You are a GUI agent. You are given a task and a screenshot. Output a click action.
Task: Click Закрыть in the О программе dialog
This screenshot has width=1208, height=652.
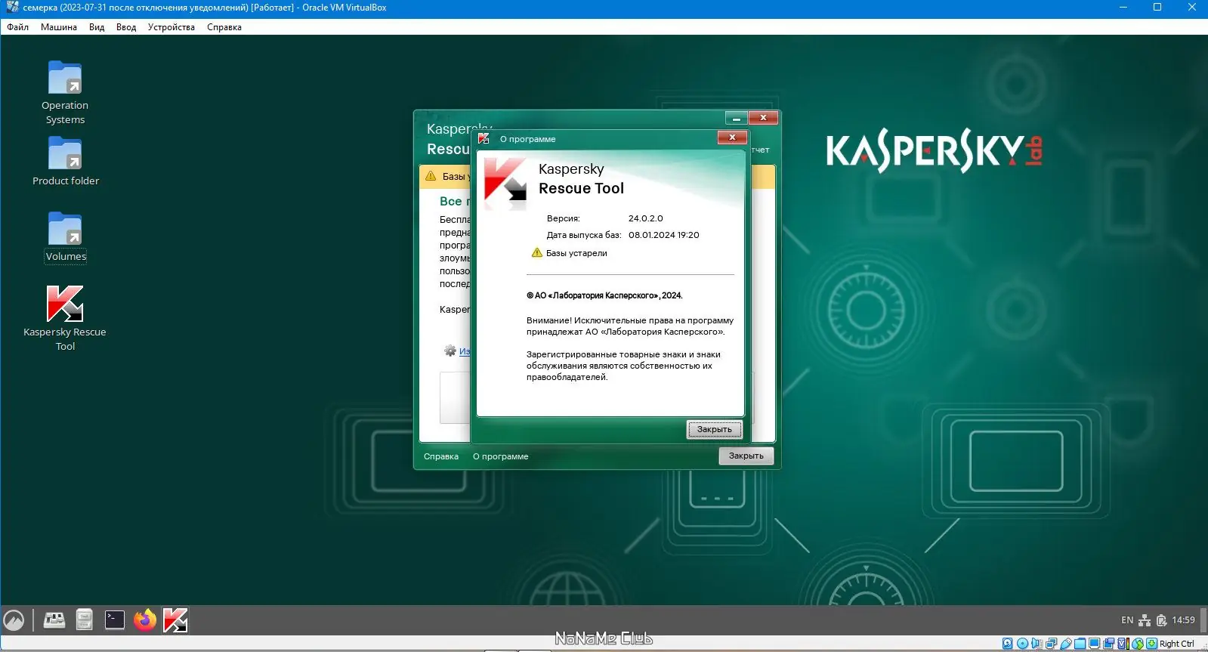click(714, 429)
